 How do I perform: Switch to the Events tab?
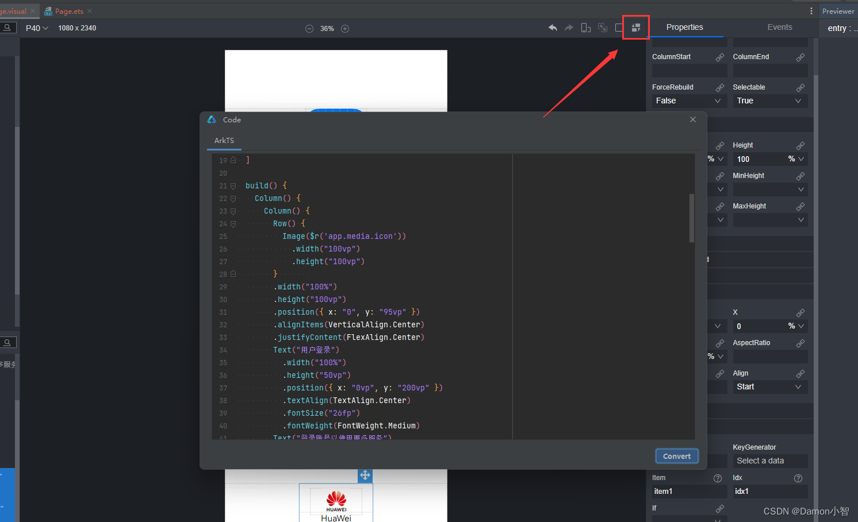(779, 27)
